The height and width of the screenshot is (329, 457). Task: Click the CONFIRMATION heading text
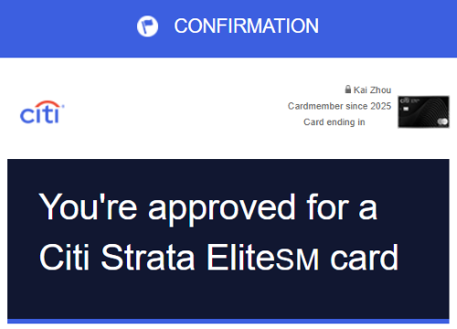click(246, 26)
